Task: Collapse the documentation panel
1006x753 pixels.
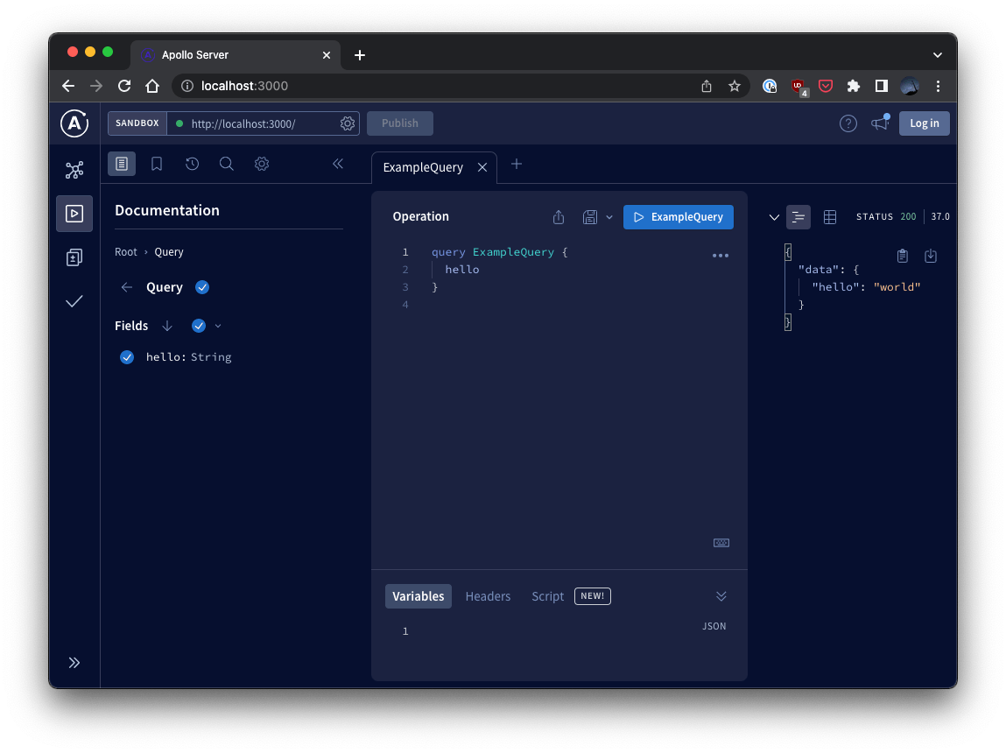Action: pos(338,165)
